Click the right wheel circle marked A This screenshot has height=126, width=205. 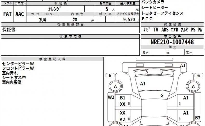193,87
